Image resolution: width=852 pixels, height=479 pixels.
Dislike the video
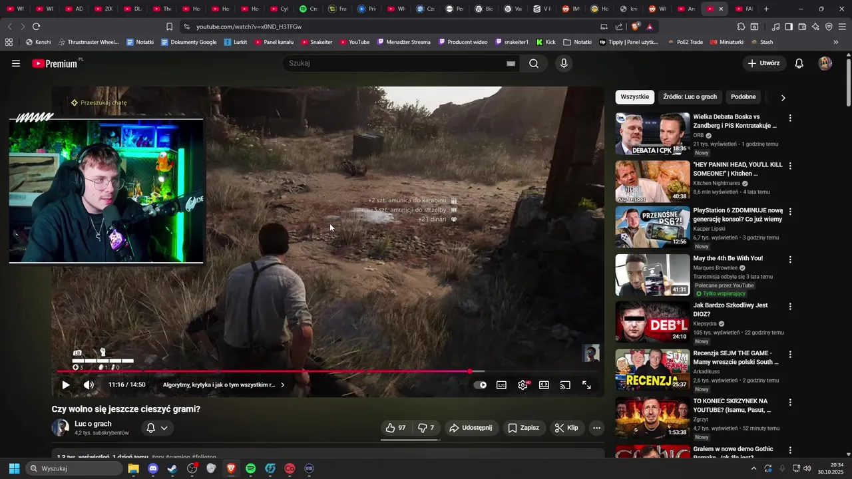426,428
